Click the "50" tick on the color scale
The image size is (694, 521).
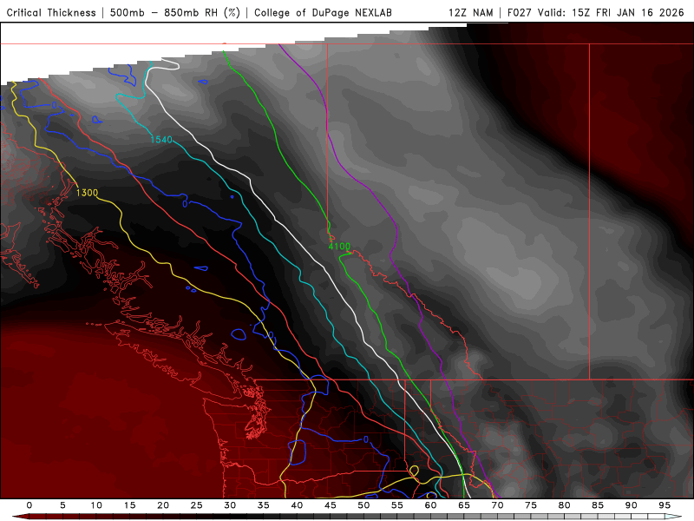point(363,505)
